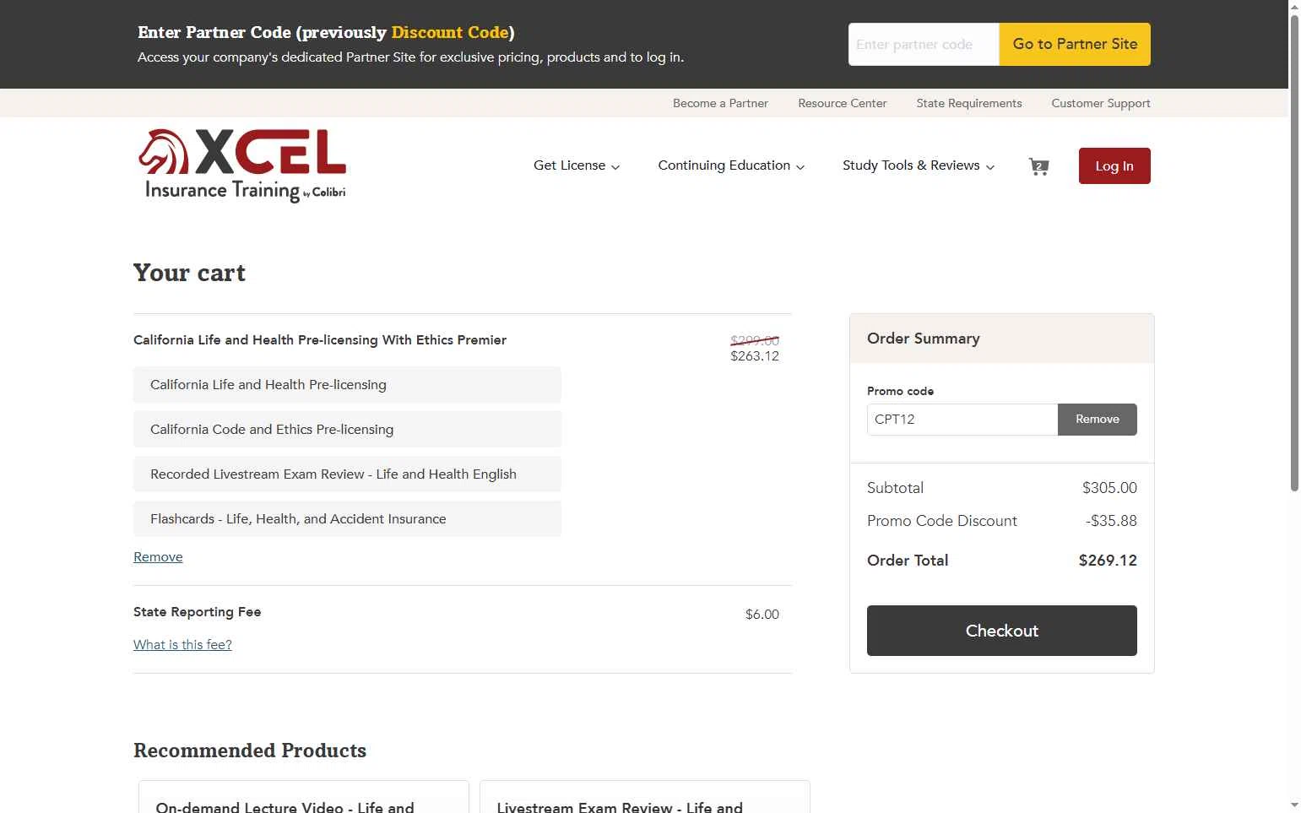Click the State Reporting Fee label
The width and height of the screenshot is (1301, 813).
(197, 612)
